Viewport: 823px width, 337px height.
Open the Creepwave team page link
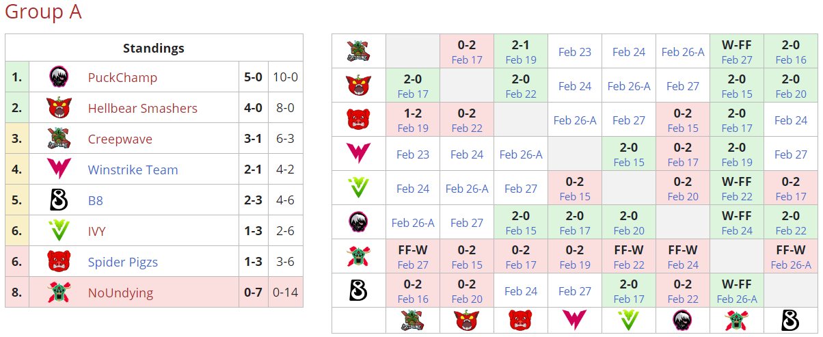click(x=120, y=139)
